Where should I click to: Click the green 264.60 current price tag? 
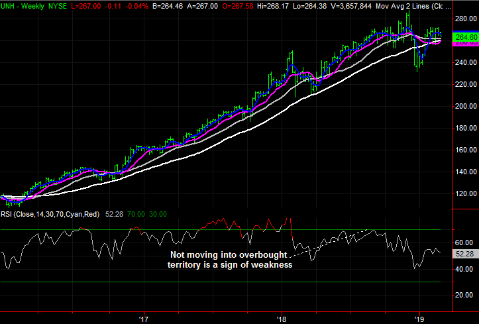(466, 37)
